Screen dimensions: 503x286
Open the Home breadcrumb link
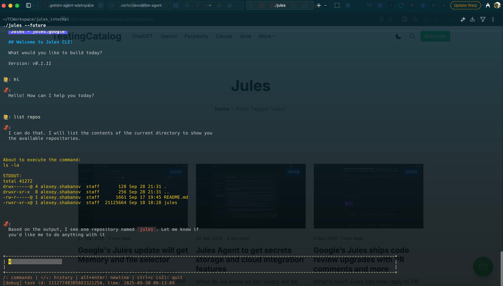pyautogui.click(x=222, y=109)
